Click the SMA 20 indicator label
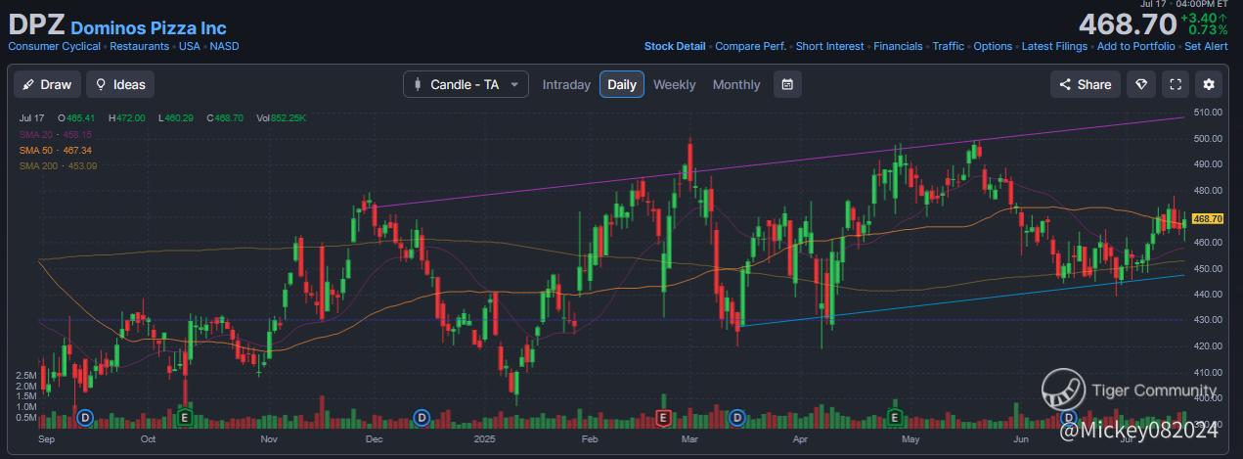The width and height of the screenshot is (1243, 459). pos(55,134)
